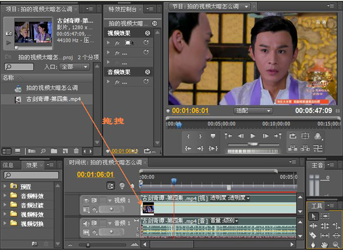Image resolution: width=343 pixels, height=250 pixels.
Task: Add unnumbered marker in program monitor
Action: coord(213,136)
